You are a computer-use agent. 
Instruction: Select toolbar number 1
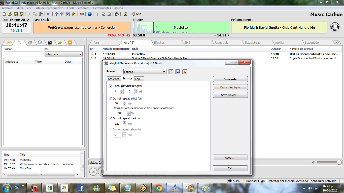point(97,14)
